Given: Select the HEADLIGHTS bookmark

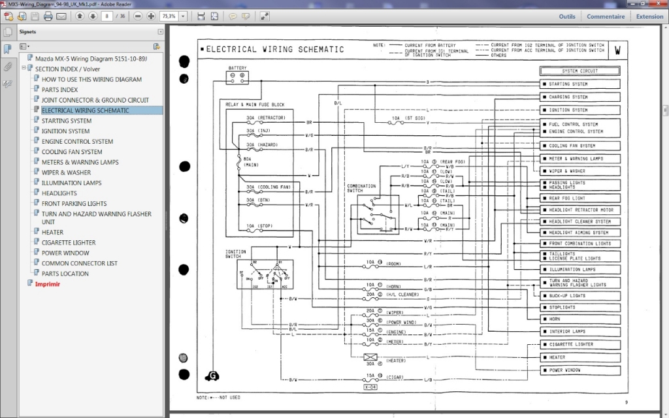Looking at the screenshot, I should [x=59, y=193].
